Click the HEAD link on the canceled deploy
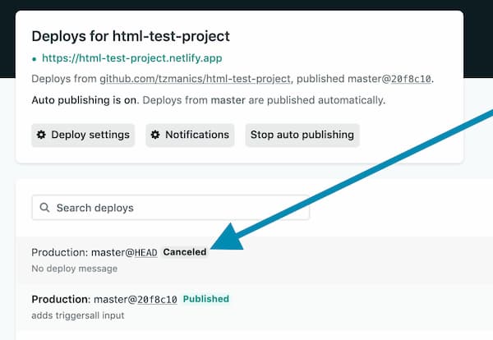This screenshot has width=493, height=340. click(x=145, y=252)
